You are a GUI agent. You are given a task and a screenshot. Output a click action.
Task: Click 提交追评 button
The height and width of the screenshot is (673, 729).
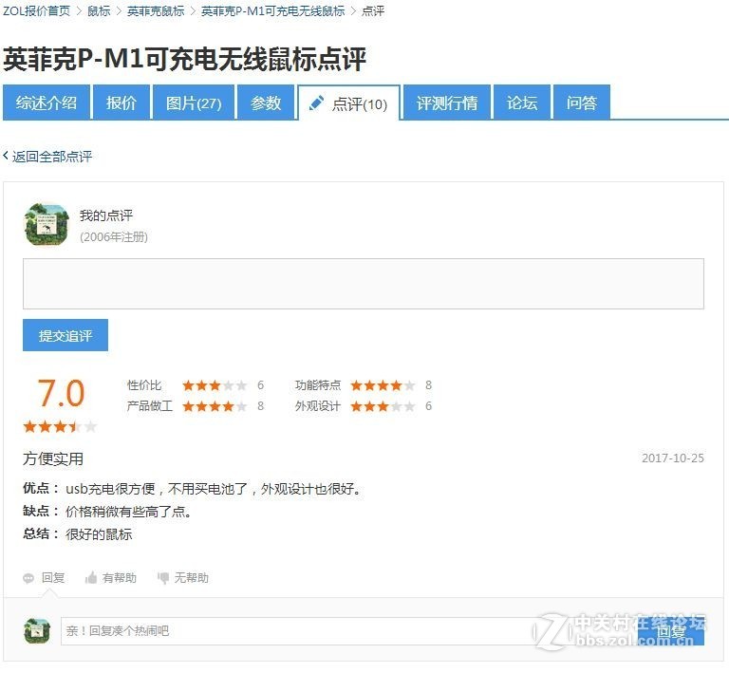pyautogui.click(x=65, y=335)
